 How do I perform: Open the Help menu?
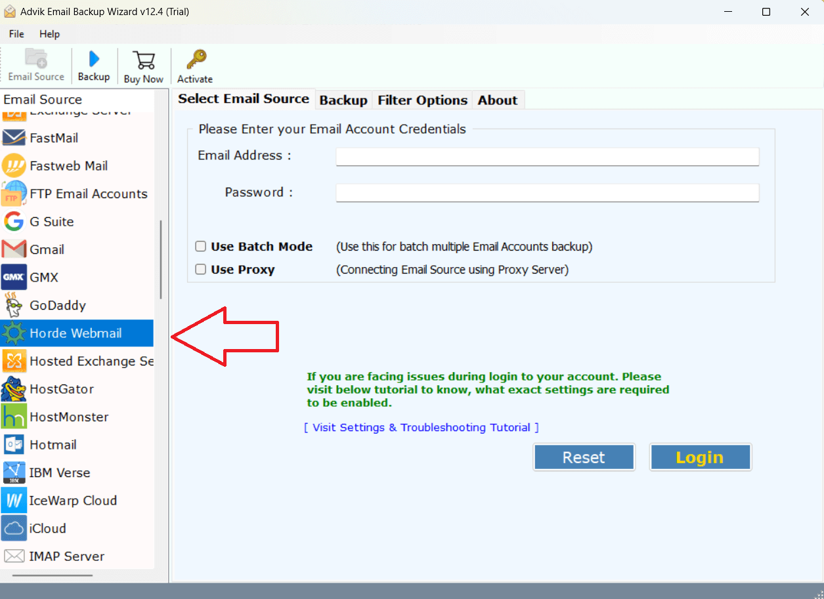[x=49, y=34]
